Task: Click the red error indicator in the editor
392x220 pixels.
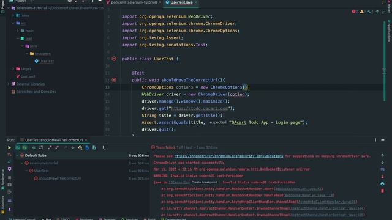Action: pos(354,12)
